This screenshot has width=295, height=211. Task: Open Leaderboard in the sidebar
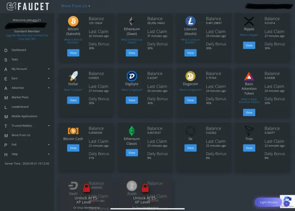pos(20,107)
